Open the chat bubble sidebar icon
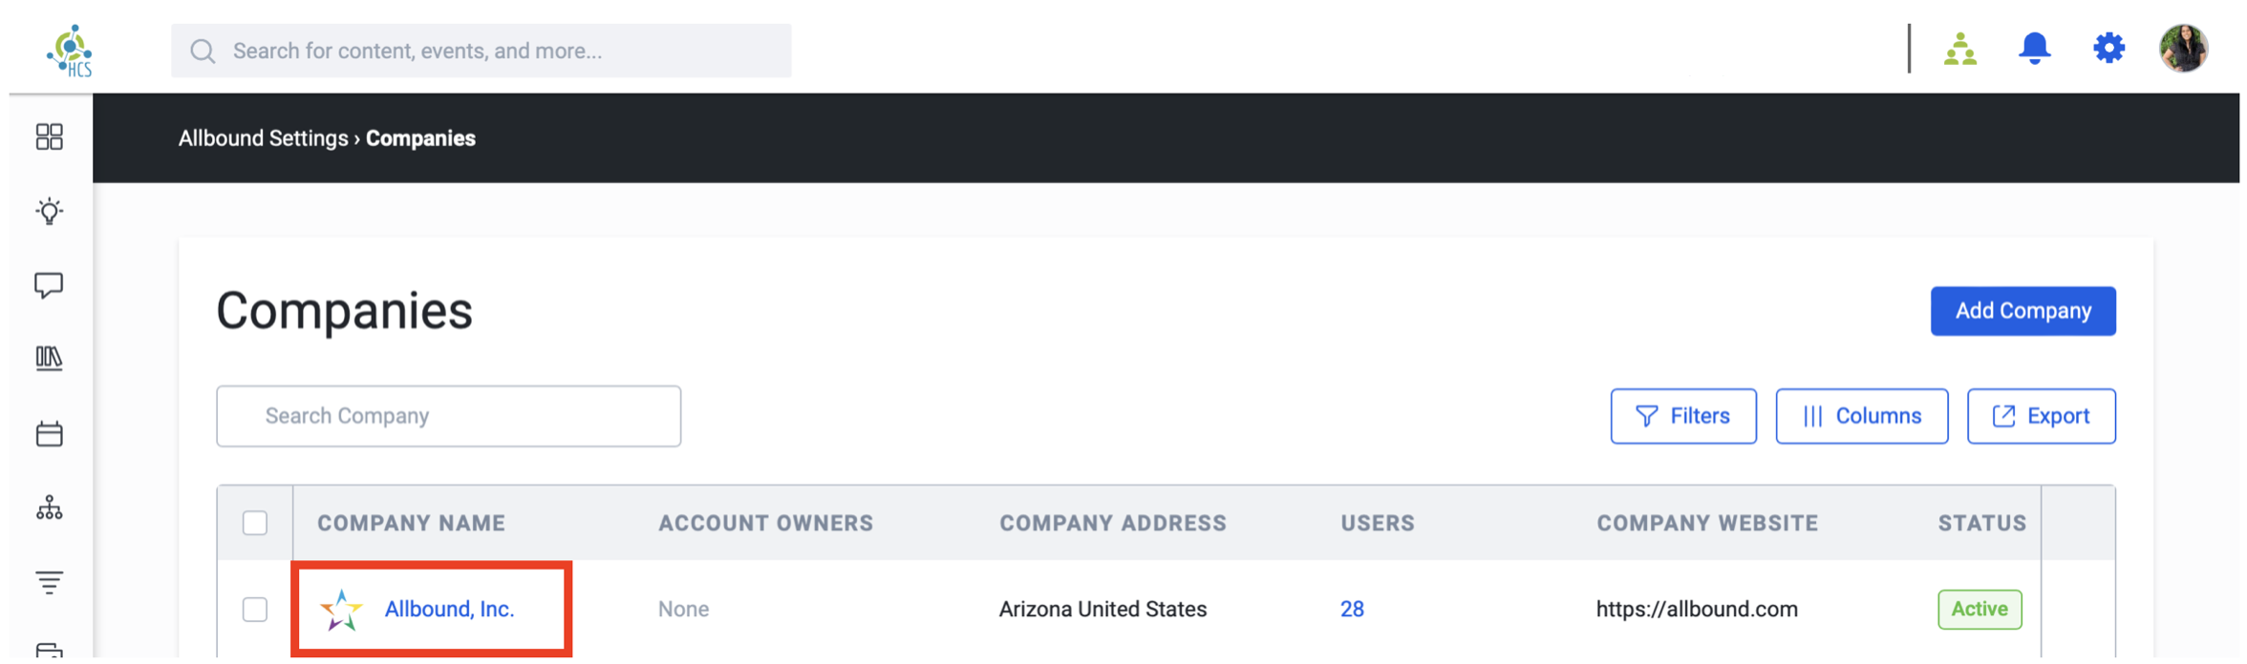This screenshot has width=2247, height=664. click(x=49, y=285)
